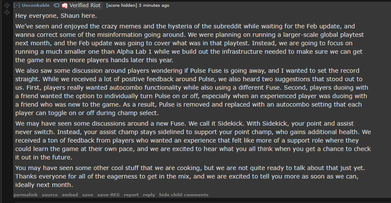Collapse the comment with the [–] toggle
Screen dimensions: 391x203
click(17, 5)
